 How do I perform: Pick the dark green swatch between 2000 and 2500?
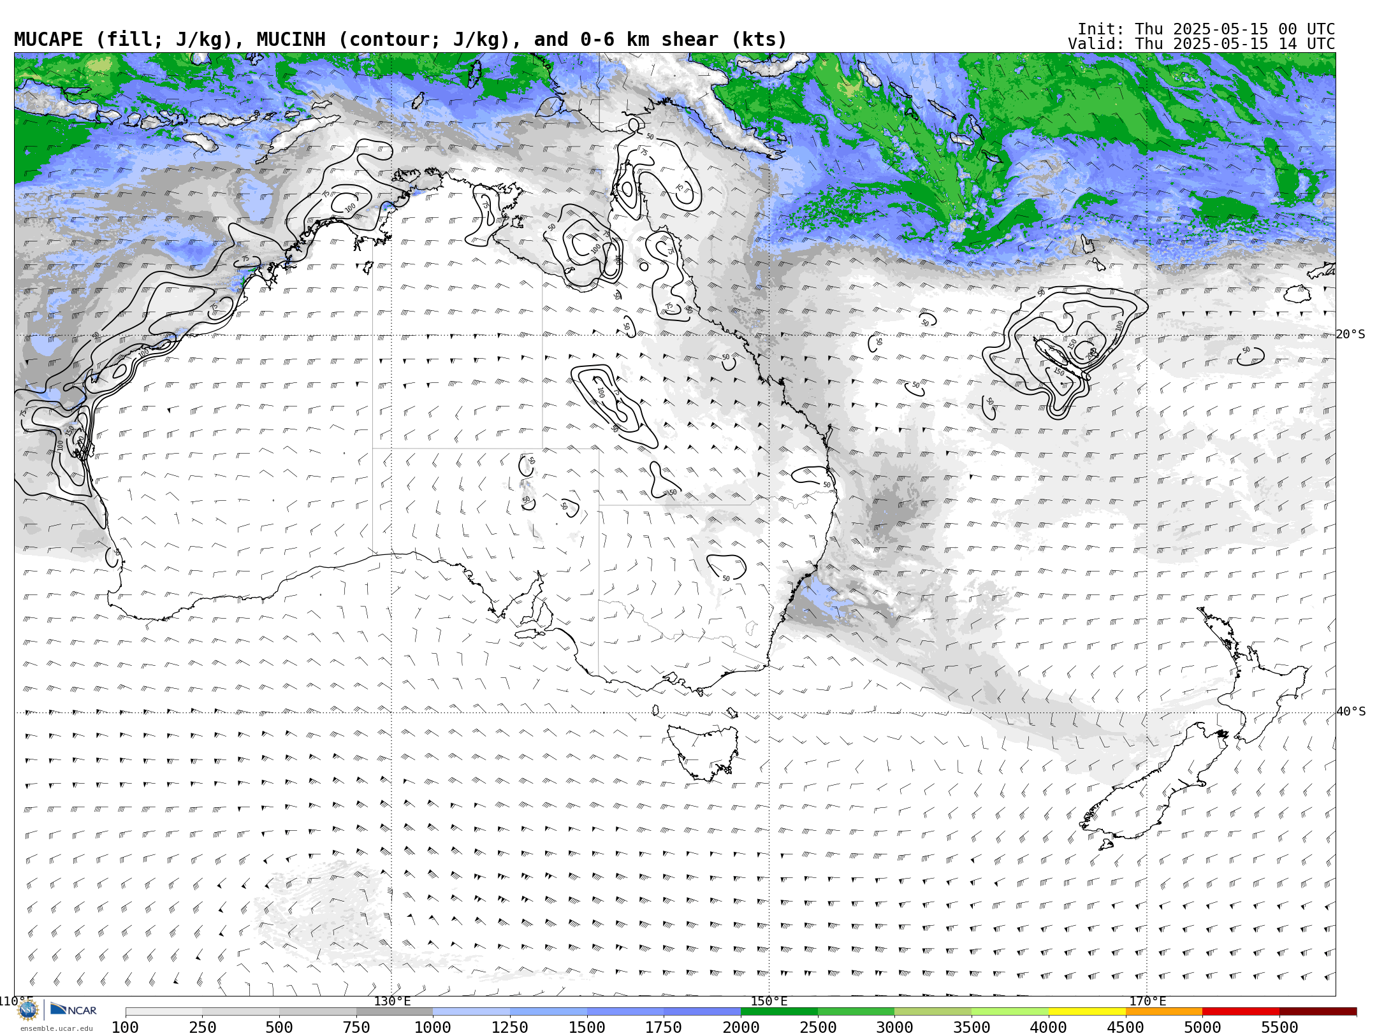(x=780, y=1012)
